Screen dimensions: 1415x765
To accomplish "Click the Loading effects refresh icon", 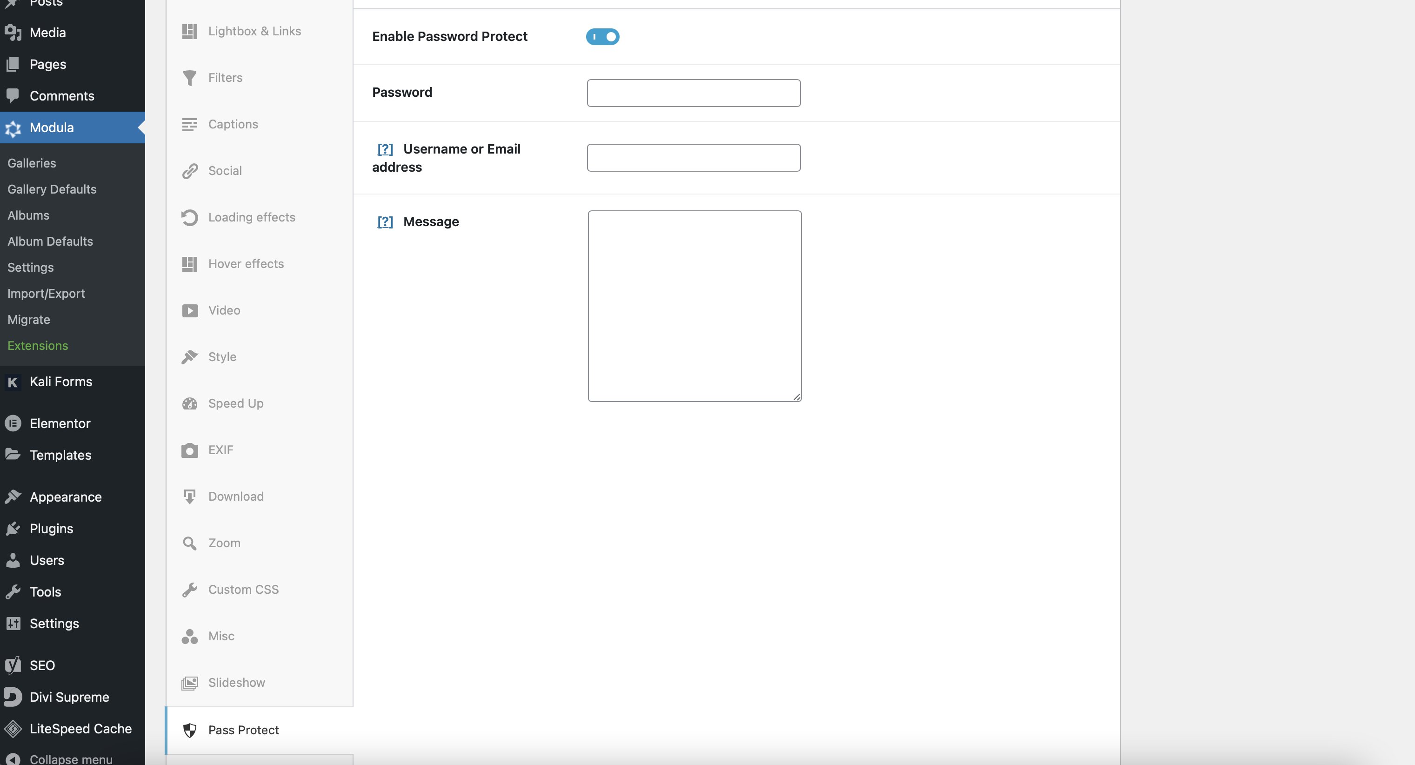I will click(x=189, y=218).
